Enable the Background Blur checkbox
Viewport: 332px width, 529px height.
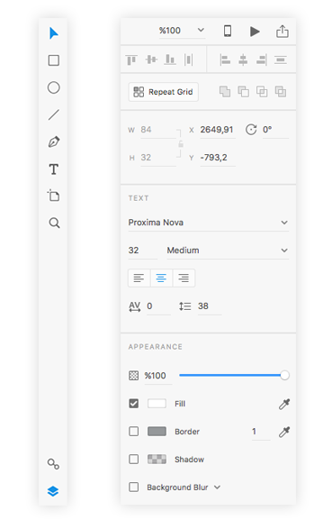(x=134, y=488)
